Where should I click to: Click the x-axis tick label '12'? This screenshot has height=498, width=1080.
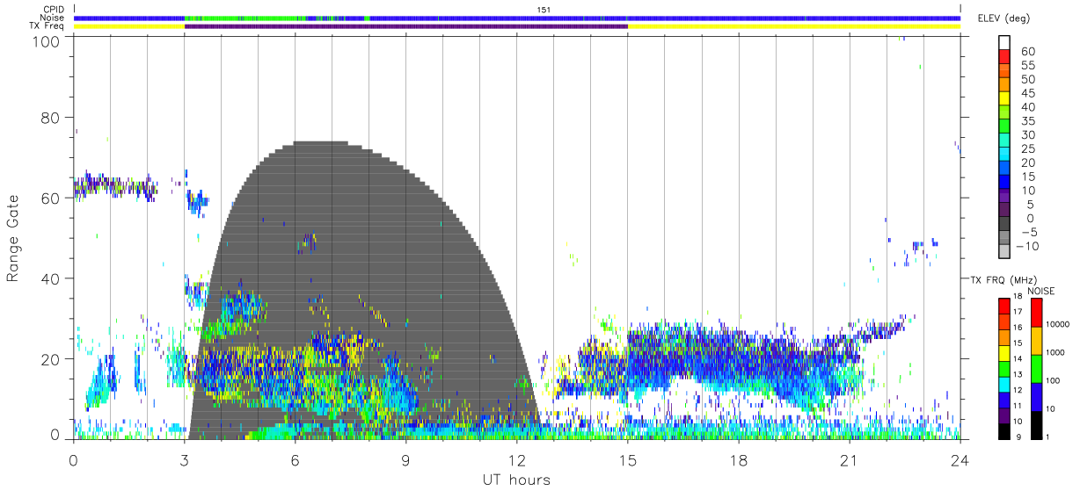(516, 460)
